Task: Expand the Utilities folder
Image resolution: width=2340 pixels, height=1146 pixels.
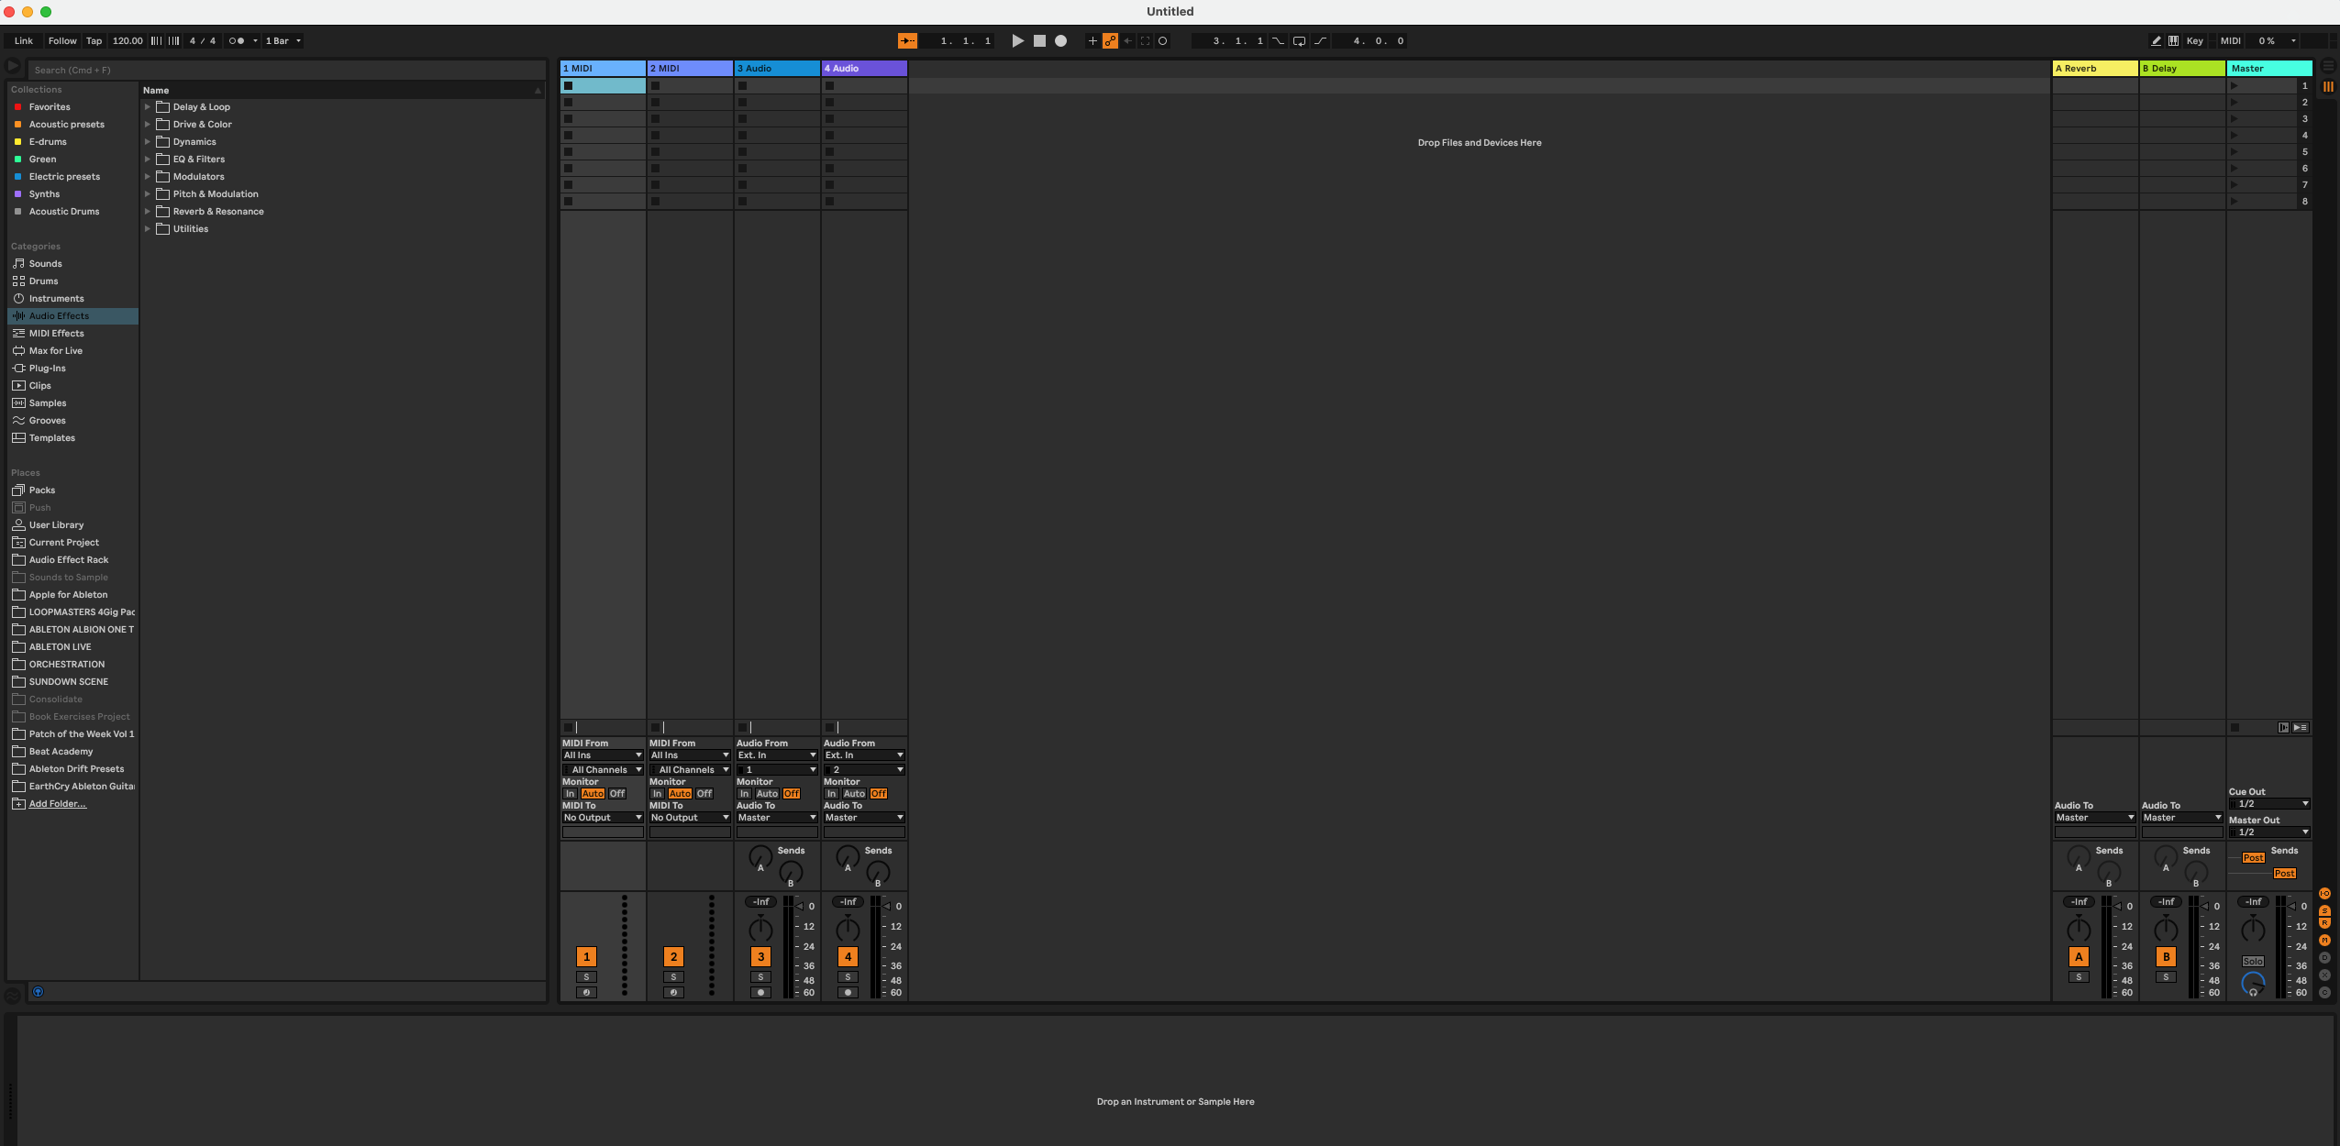Action: click(x=147, y=229)
